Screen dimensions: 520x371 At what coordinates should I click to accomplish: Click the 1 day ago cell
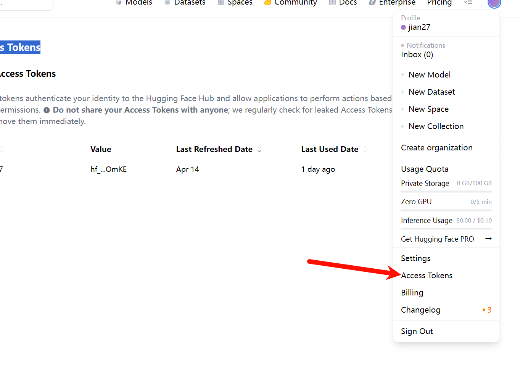[318, 169]
